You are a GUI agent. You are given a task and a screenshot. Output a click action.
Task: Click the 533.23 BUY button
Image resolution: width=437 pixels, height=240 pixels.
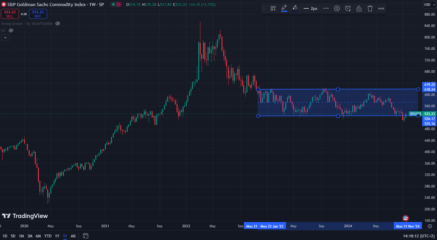[x=38, y=14]
